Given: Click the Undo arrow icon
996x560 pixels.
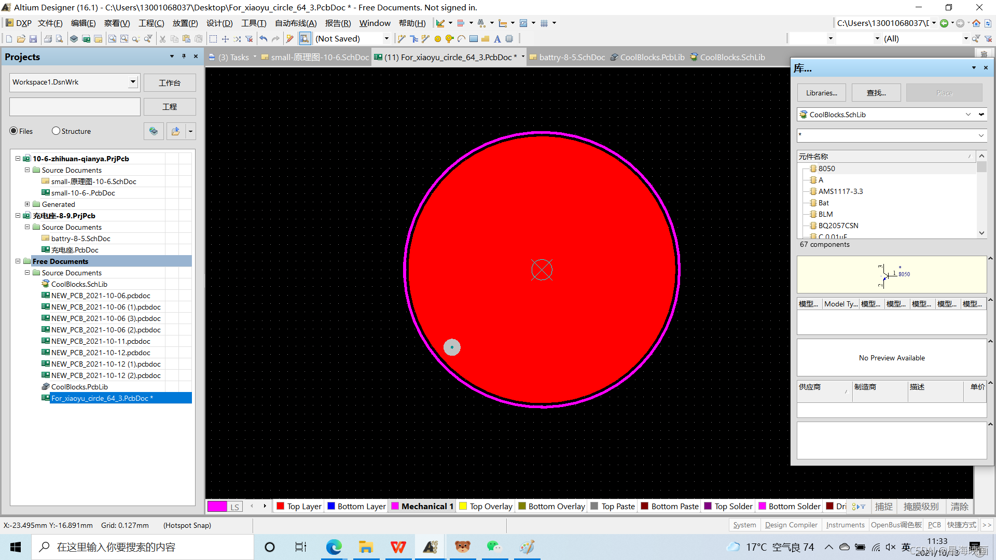Looking at the screenshot, I should pyautogui.click(x=264, y=39).
